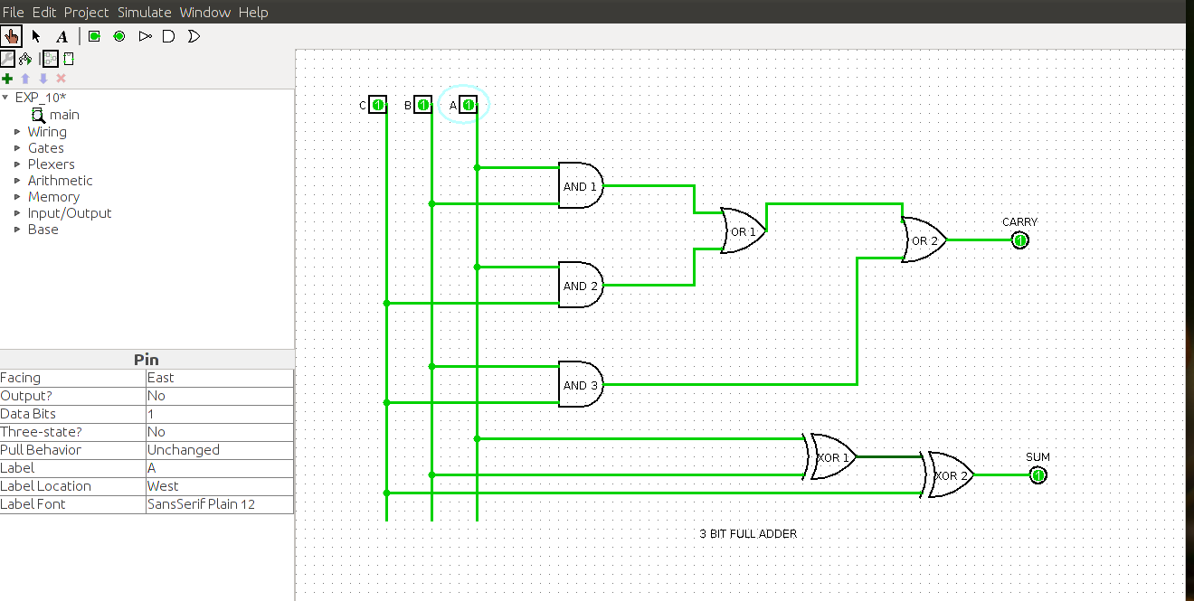Image resolution: width=1194 pixels, height=601 pixels.
Task: Toggle input pin B on the canvas
Action: click(422, 105)
